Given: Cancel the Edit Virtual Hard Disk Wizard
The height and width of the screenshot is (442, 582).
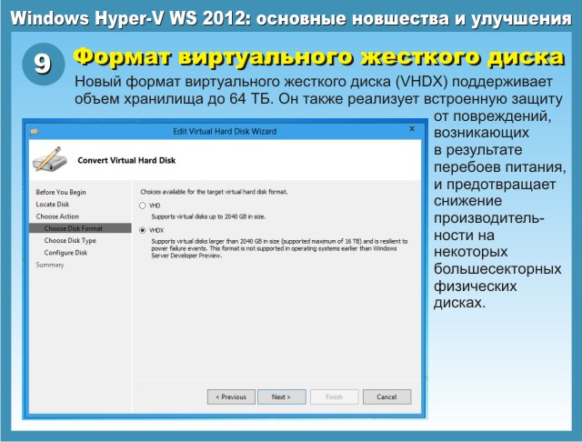Looking at the screenshot, I should (x=386, y=397).
